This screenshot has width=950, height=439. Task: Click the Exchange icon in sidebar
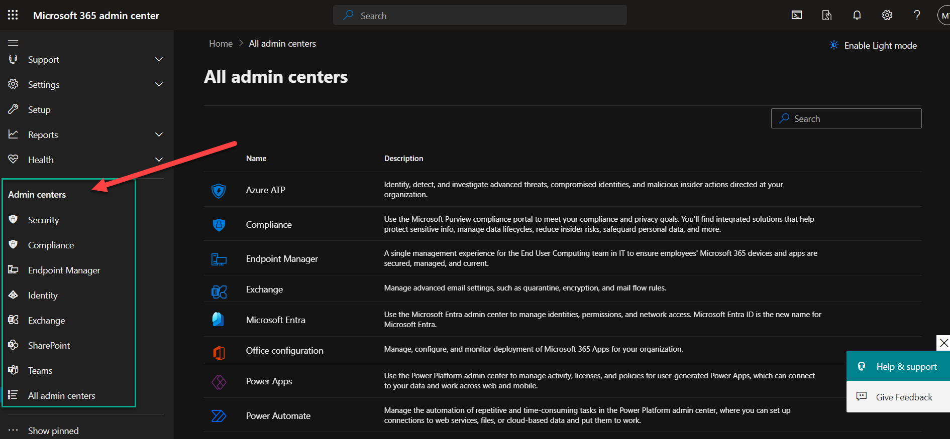pos(14,320)
